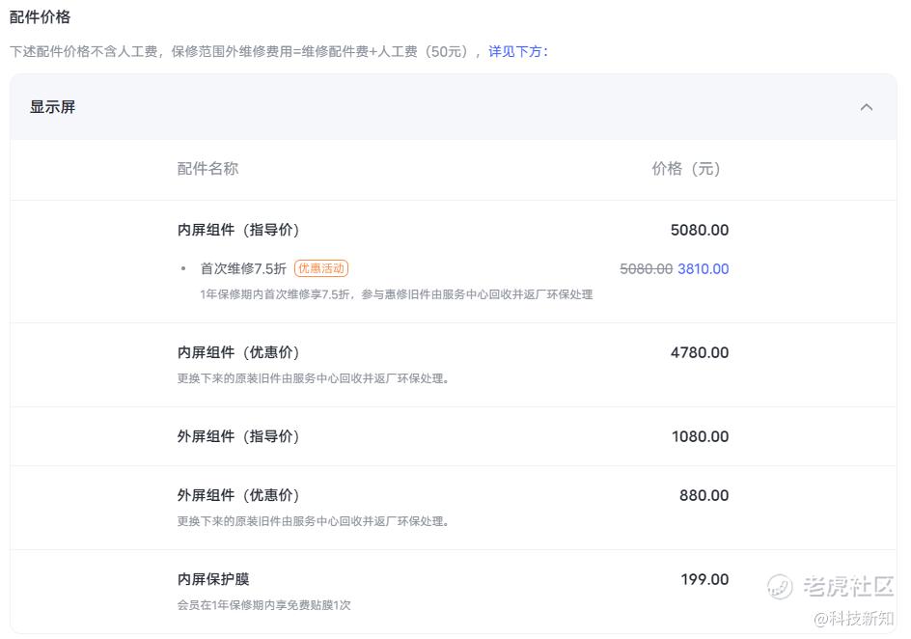The height and width of the screenshot is (639, 911).
Task: Select the 内屏保护膜 row name
Action: coord(213,579)
